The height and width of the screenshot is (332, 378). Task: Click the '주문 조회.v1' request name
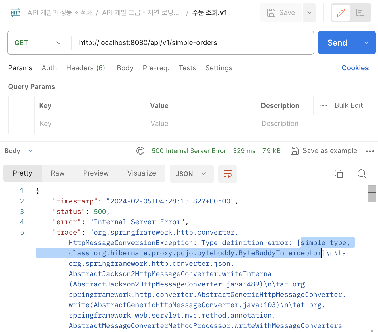click(x=209, y=13)
